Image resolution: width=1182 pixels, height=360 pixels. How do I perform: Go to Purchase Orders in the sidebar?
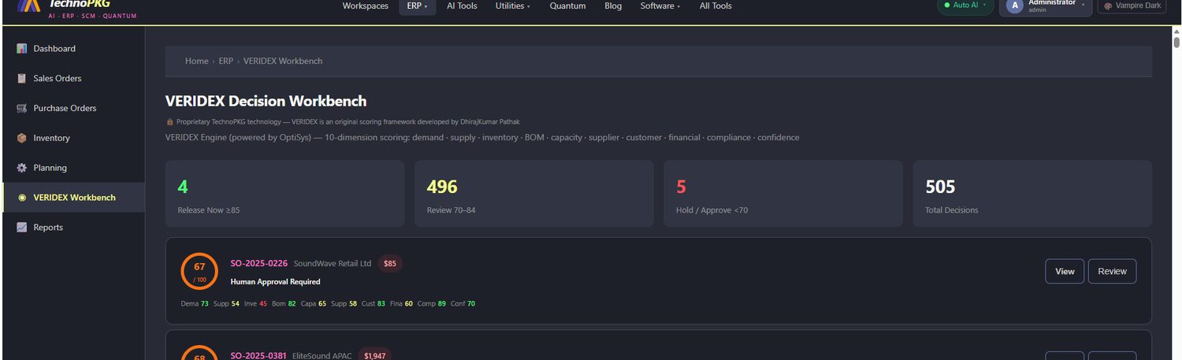tap(74, 109)
